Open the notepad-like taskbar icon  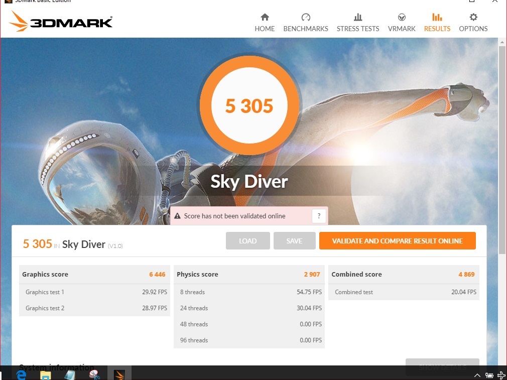point(70,375)
